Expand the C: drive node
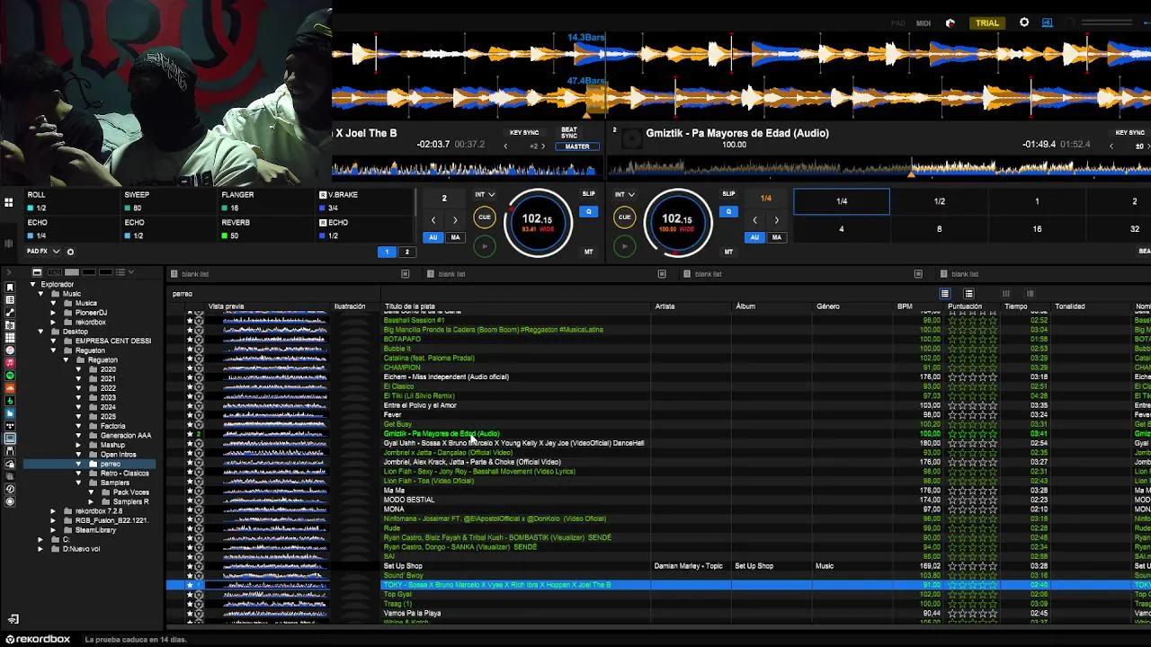Image resolution: width=1151 pixels, height=647 pixels. pyautogui.click(x=40, y=539)
